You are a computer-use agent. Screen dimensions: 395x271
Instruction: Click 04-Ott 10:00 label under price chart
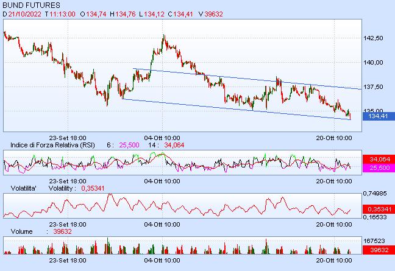[162, 138]
